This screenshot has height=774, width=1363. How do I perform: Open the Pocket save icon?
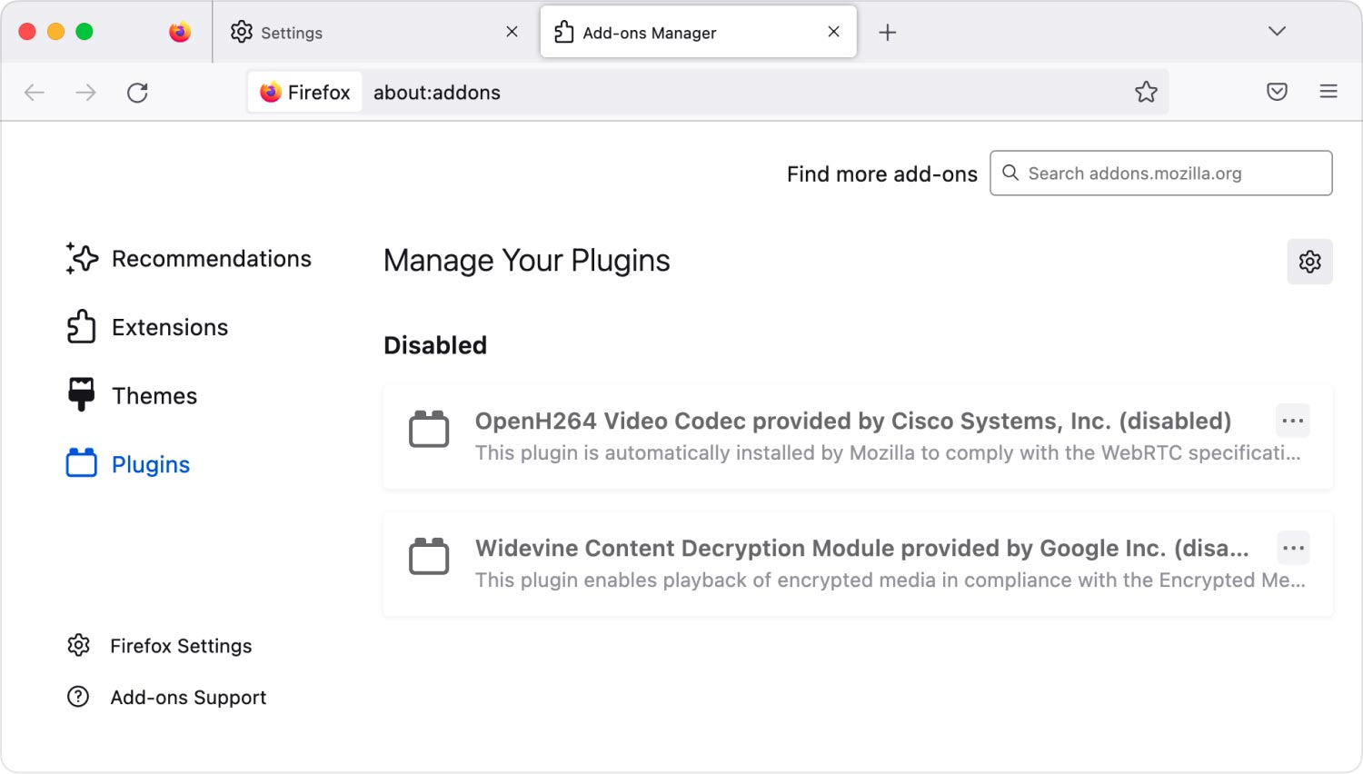[1277, 92]
